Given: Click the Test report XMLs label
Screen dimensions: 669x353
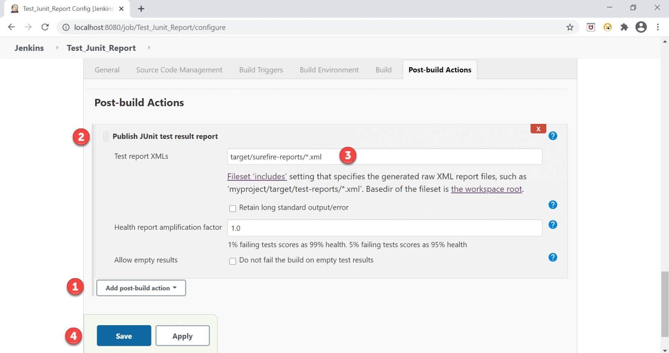Looking at the screenshot, I should click(141, 156).
